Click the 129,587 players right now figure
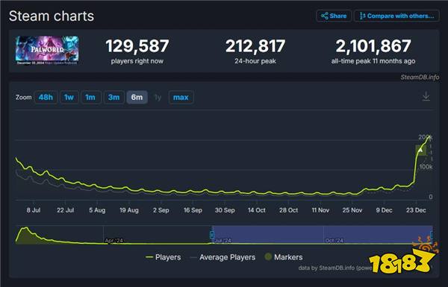The image size is (448, 287). click(137, 46)
